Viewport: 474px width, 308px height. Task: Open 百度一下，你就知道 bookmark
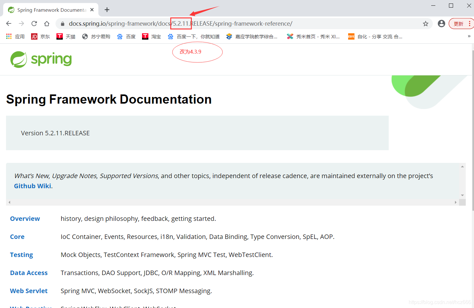click(x=194, y=36)
